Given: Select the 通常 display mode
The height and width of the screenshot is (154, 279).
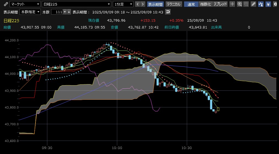Looking at the screenshot, I should pos(191,4).
